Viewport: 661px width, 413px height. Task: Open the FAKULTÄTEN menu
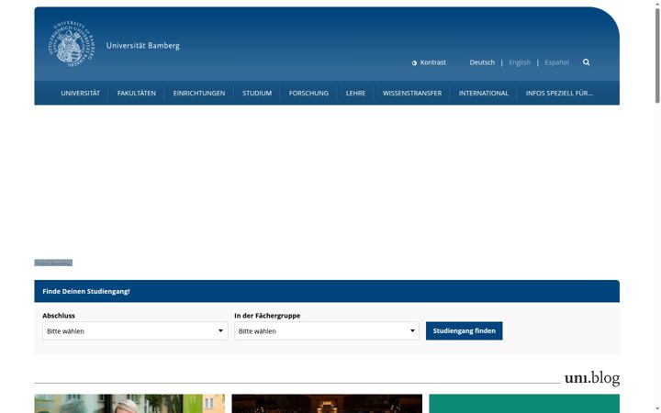[x=137, y=93]
